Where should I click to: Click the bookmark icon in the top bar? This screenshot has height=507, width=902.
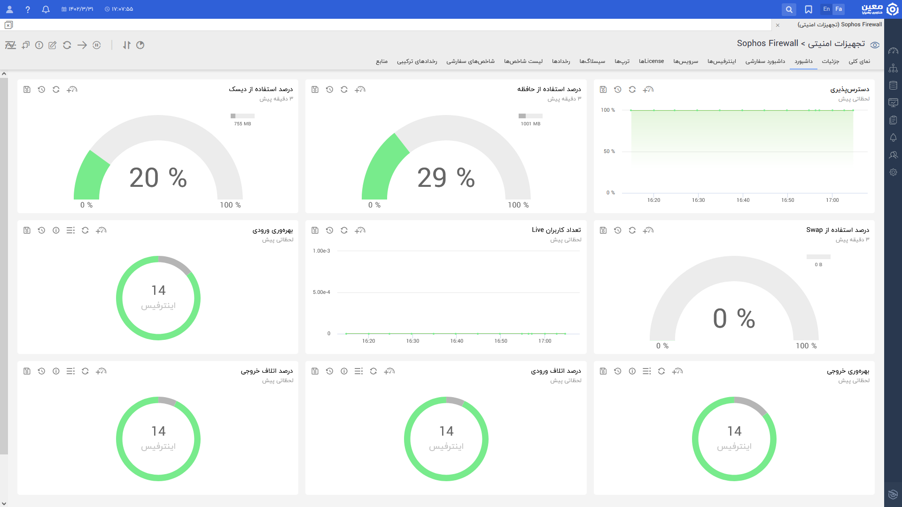tap(809, 9)
